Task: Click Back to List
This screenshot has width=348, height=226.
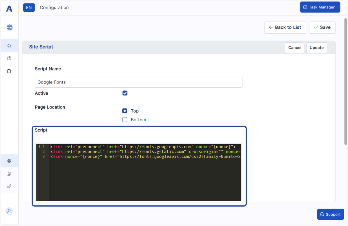Action: coord(285,28)
